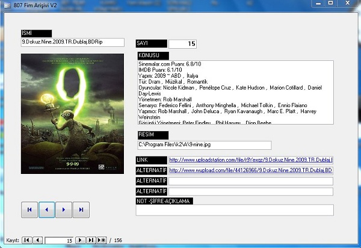Click the 'IMDB Puanı: 6.1/10' line

click(160, 70)
